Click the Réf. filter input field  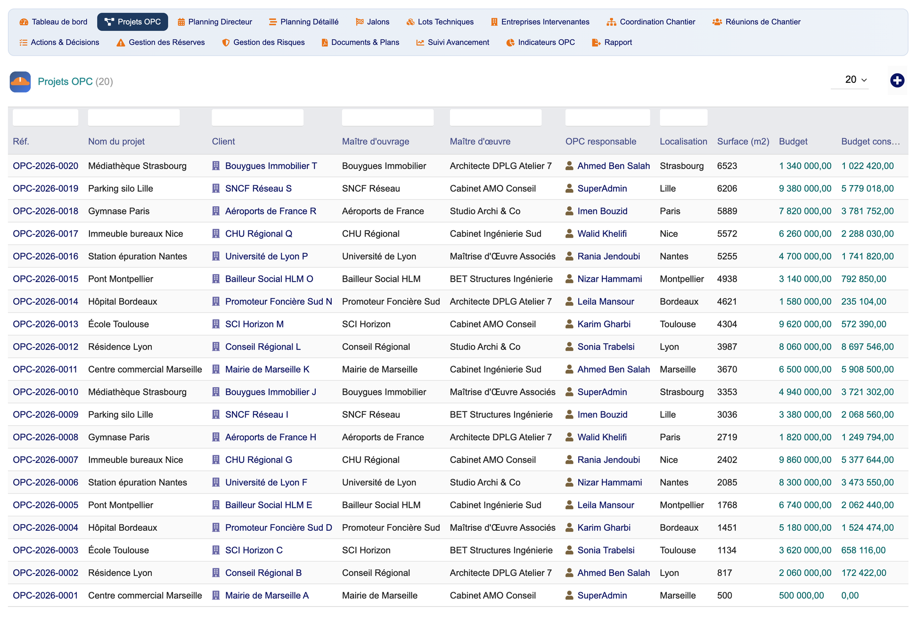(45, 117)
